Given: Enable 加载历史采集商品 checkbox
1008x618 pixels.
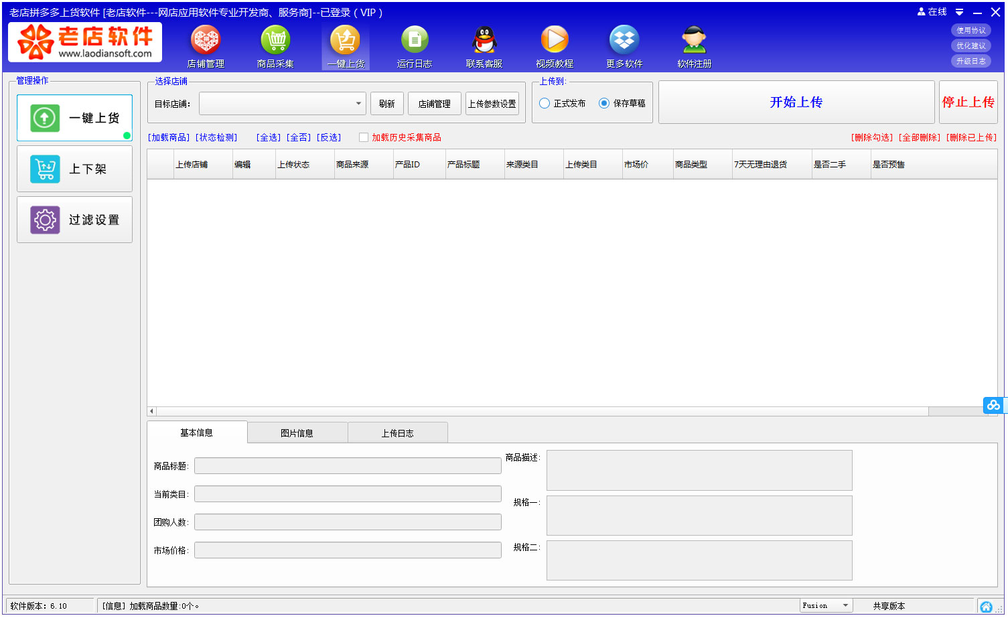Looking at the screenshot, I should pyautogui.click(x=364, y=138).
